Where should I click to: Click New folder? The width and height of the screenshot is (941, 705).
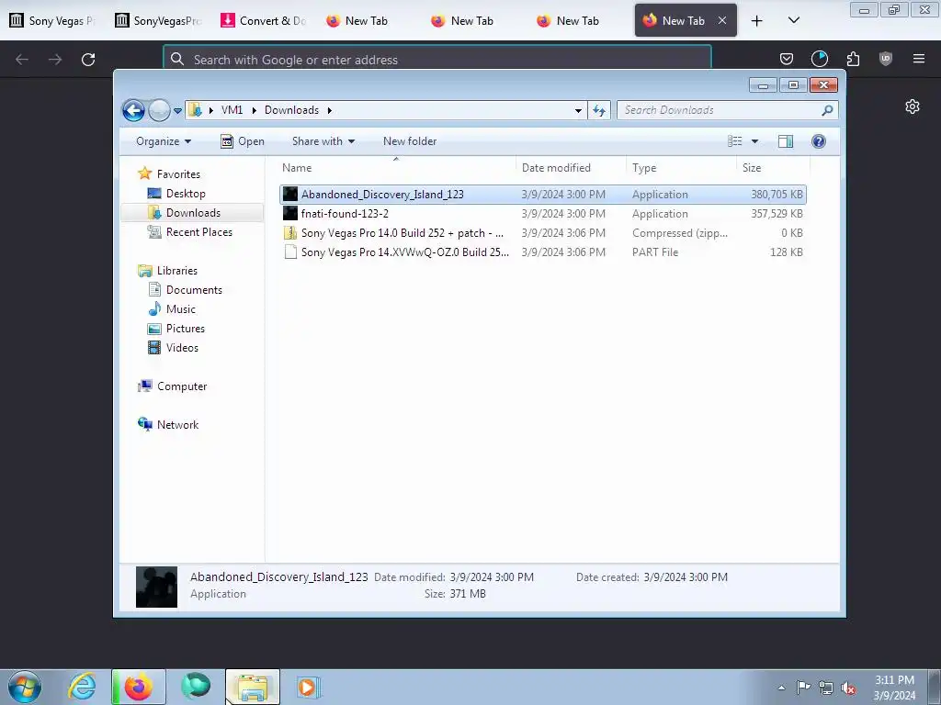[410, 141]
